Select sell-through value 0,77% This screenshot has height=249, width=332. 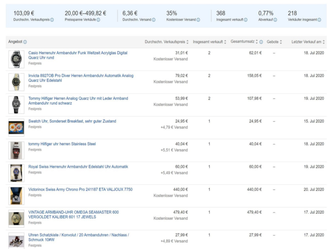266,13
